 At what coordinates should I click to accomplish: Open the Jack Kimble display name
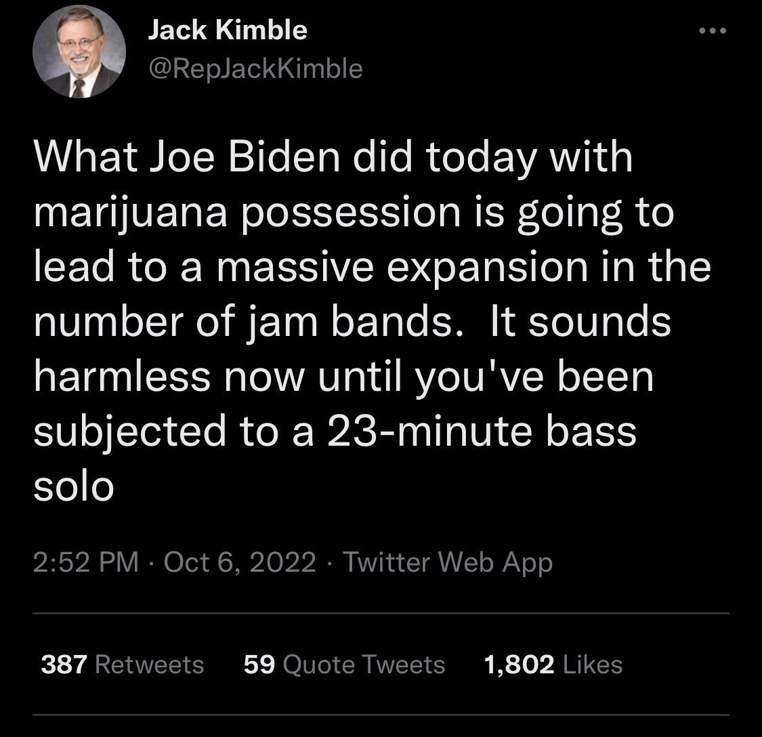(228, 29)
